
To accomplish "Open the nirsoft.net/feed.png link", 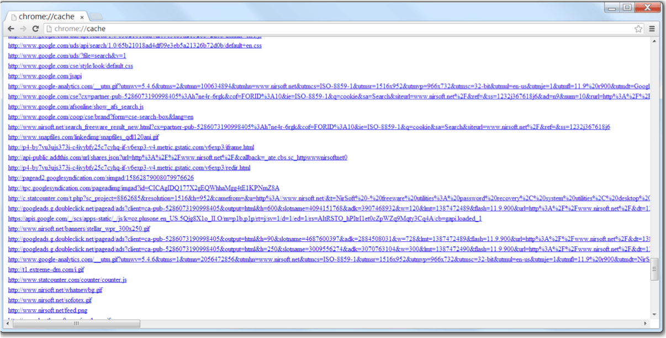I will point(47,310).
